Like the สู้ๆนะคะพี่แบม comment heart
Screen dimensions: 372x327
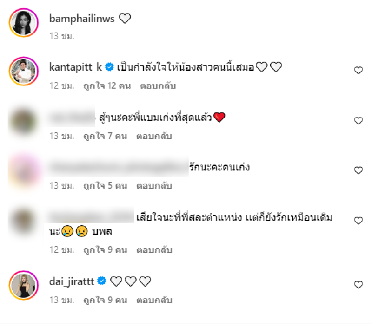click(x=358, y=121)
